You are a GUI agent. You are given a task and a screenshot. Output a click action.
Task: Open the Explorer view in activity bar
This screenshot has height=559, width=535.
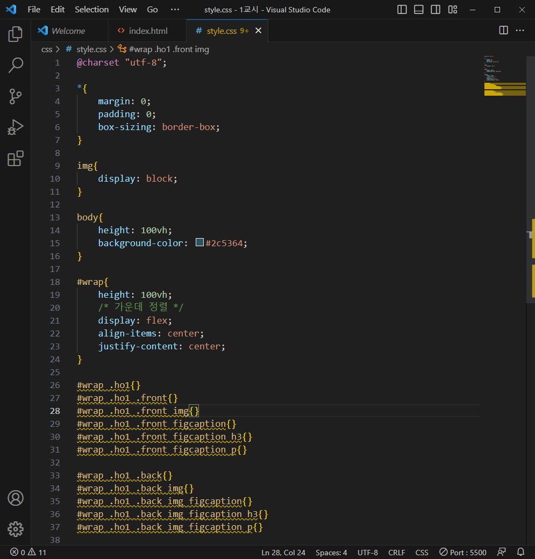[16, 34]
